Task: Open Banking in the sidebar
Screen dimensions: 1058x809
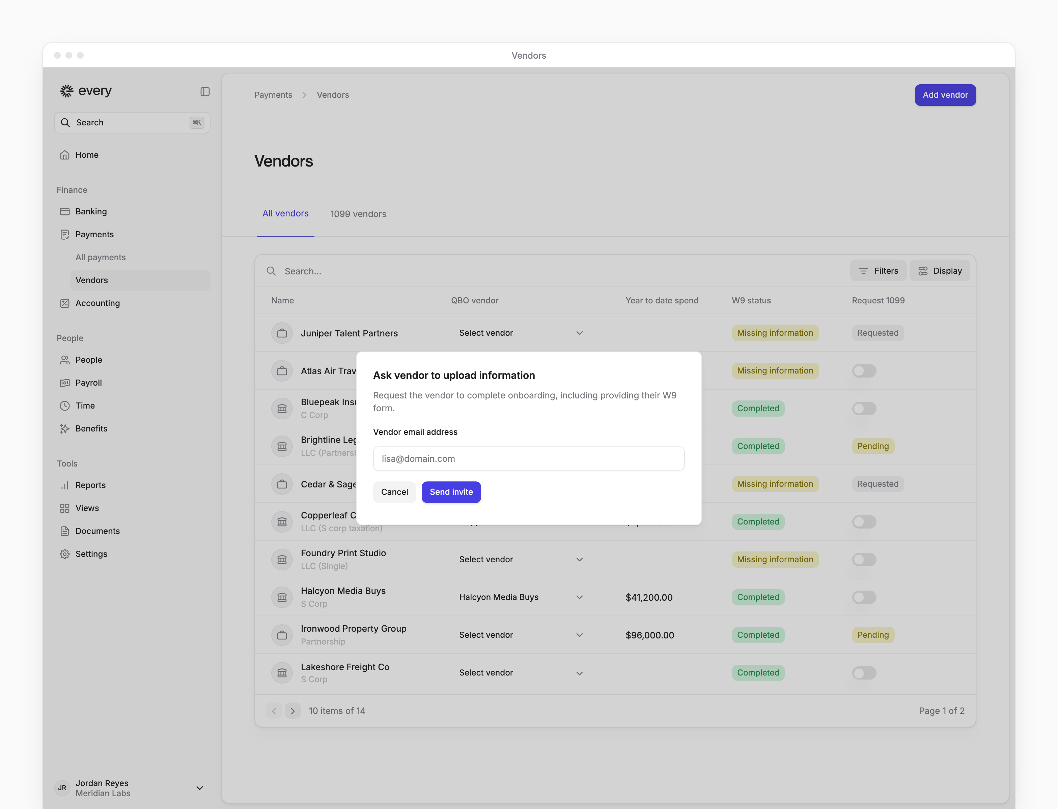Action: click(132, 211)
